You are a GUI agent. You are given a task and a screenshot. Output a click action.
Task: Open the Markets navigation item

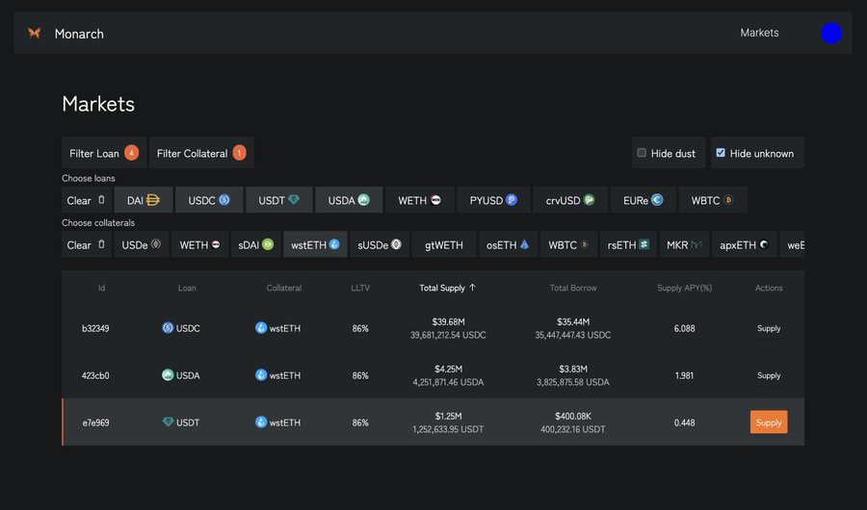(759, 33)
